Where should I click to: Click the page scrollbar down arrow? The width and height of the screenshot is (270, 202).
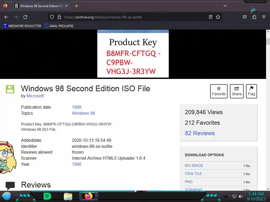point(268,189)
